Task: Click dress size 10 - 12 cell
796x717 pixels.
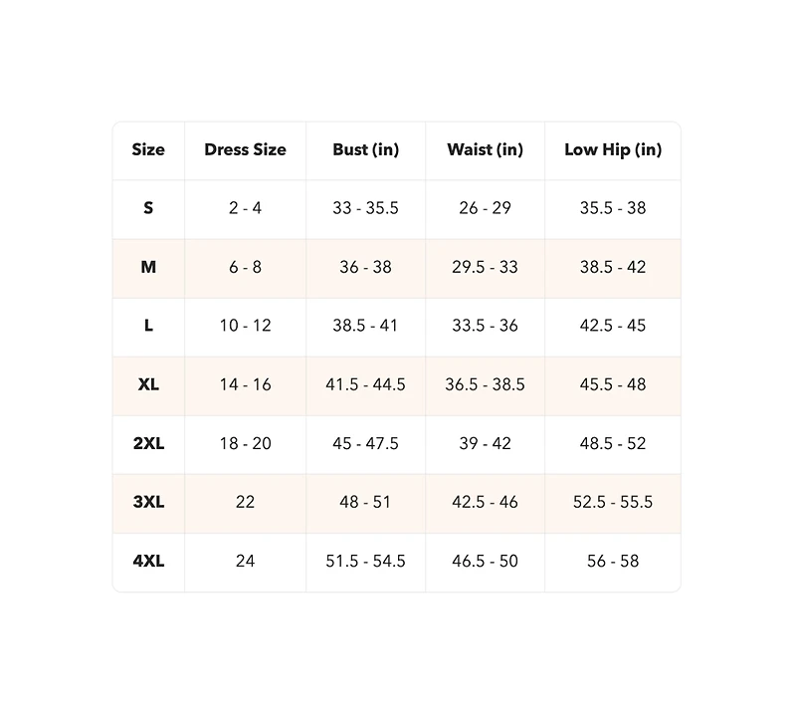Action: (x=245, y=326)
